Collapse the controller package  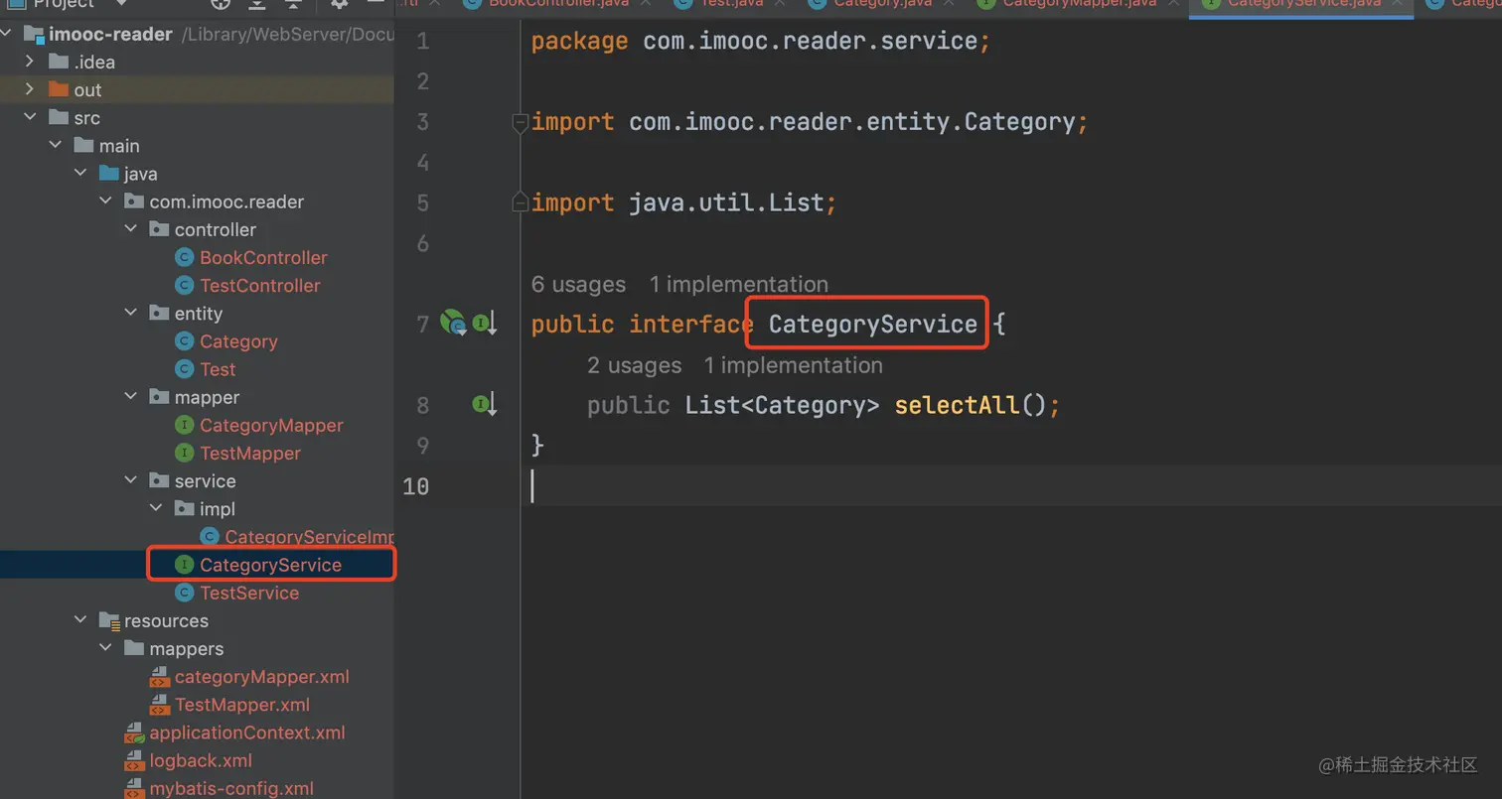click(x=131, y=229)
